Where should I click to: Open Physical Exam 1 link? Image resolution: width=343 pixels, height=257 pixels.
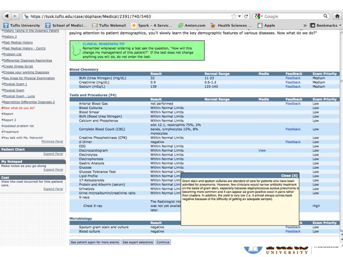(15, 84)
